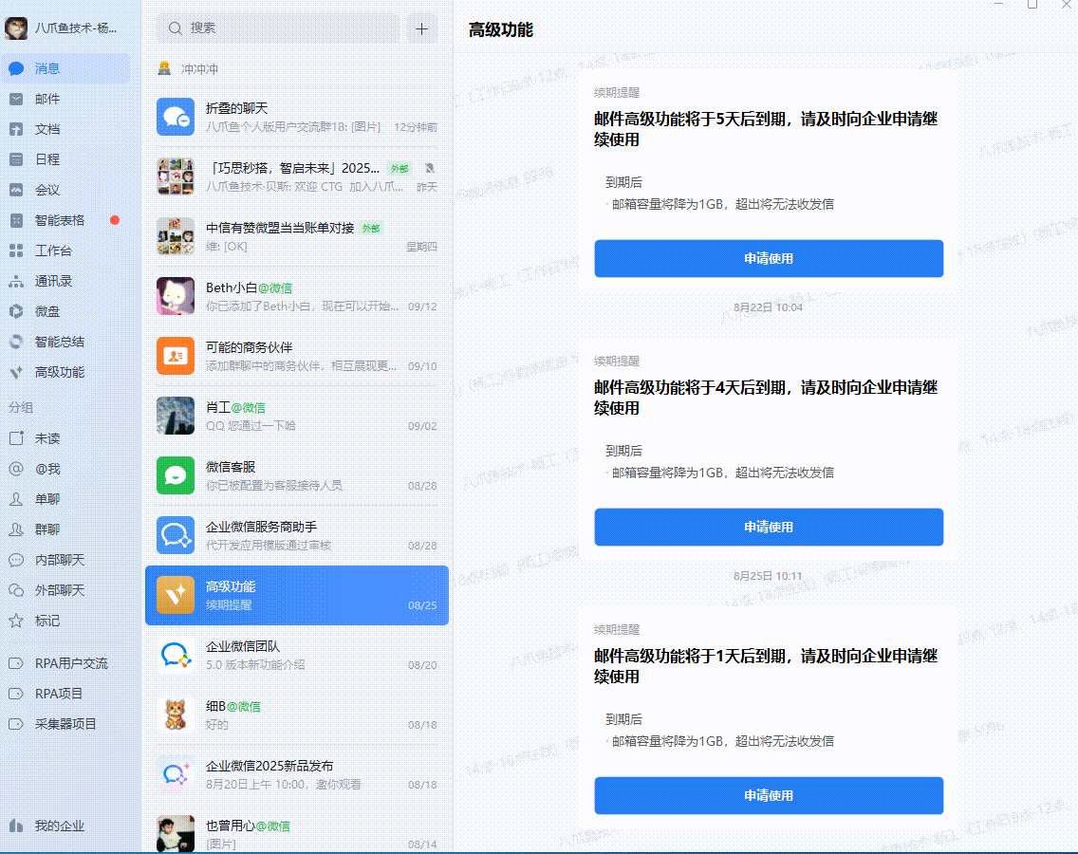
Task: Show 外部聊天 external chats group
Action: (x=65, y=590)
